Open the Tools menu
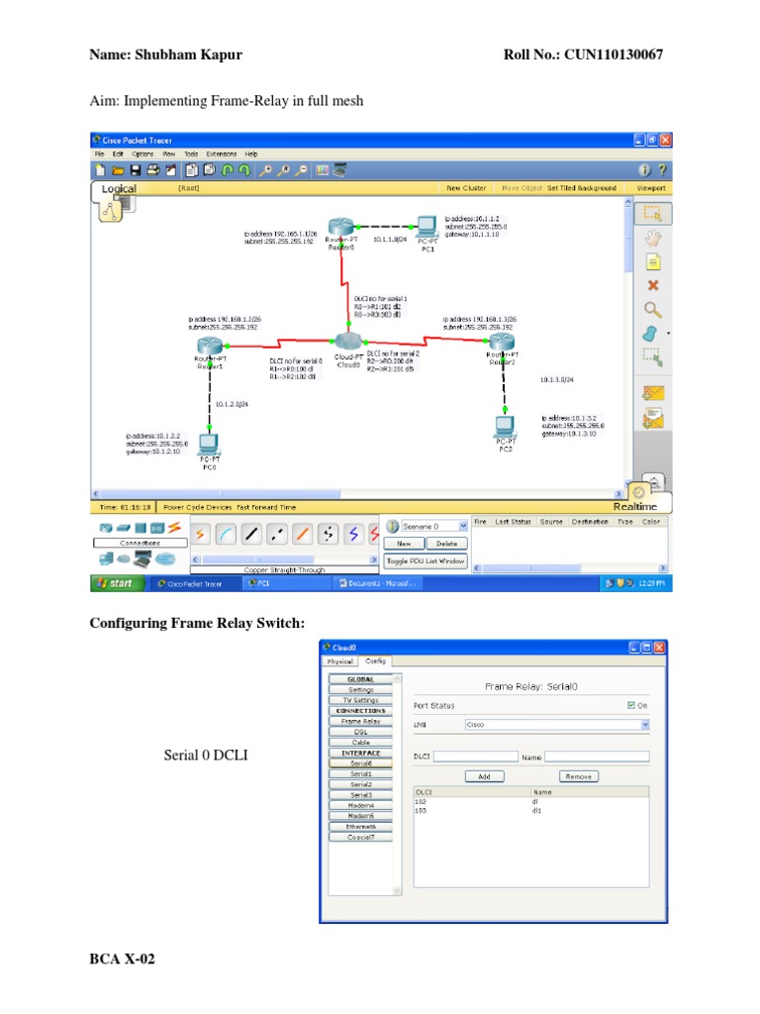This screenshot has width=760, height=1014. [191, 153]
